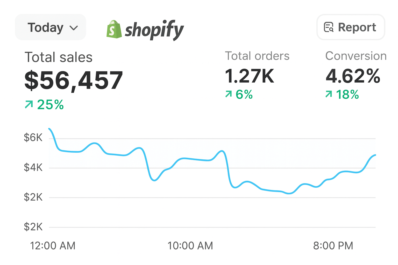Select the green arrow beside 25%
Viewport: 398px width, 265px height.
29,105
